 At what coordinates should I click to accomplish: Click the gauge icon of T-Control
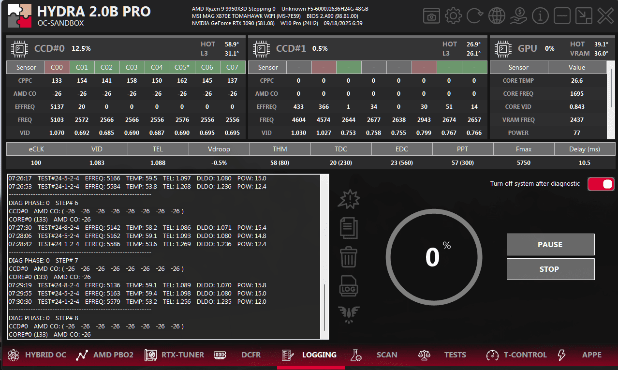492,355
